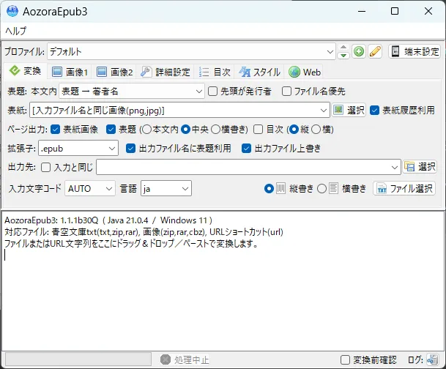The image size is (446, 369).
Task: Click the 処理中止 stop button
Action: click(185, 359)
